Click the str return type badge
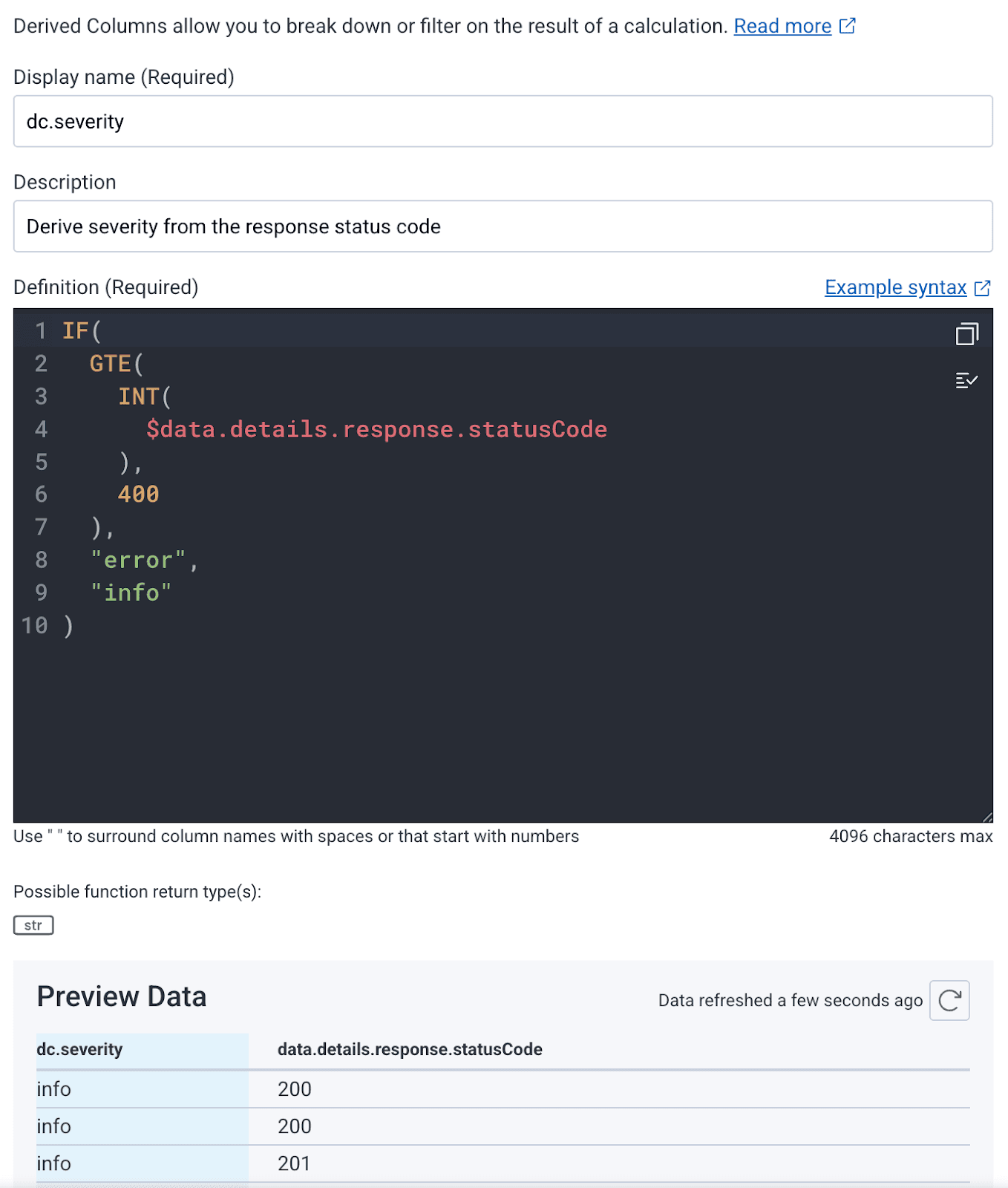Screen dimensions: 1008x1188 click(33, 925)
